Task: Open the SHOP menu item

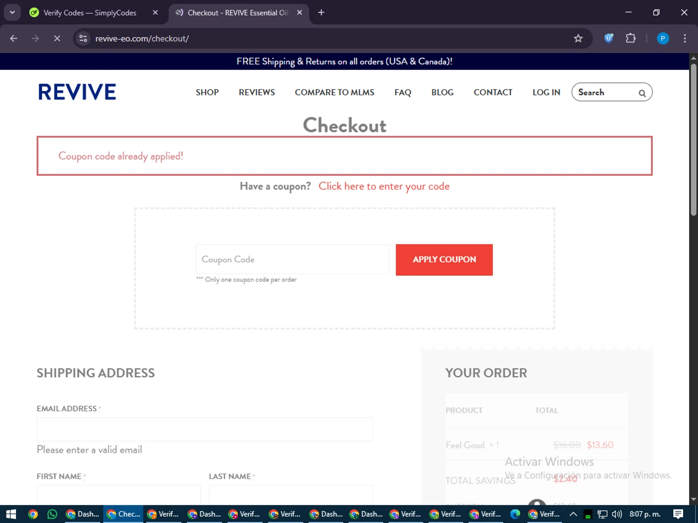Action: click(207, 93)
